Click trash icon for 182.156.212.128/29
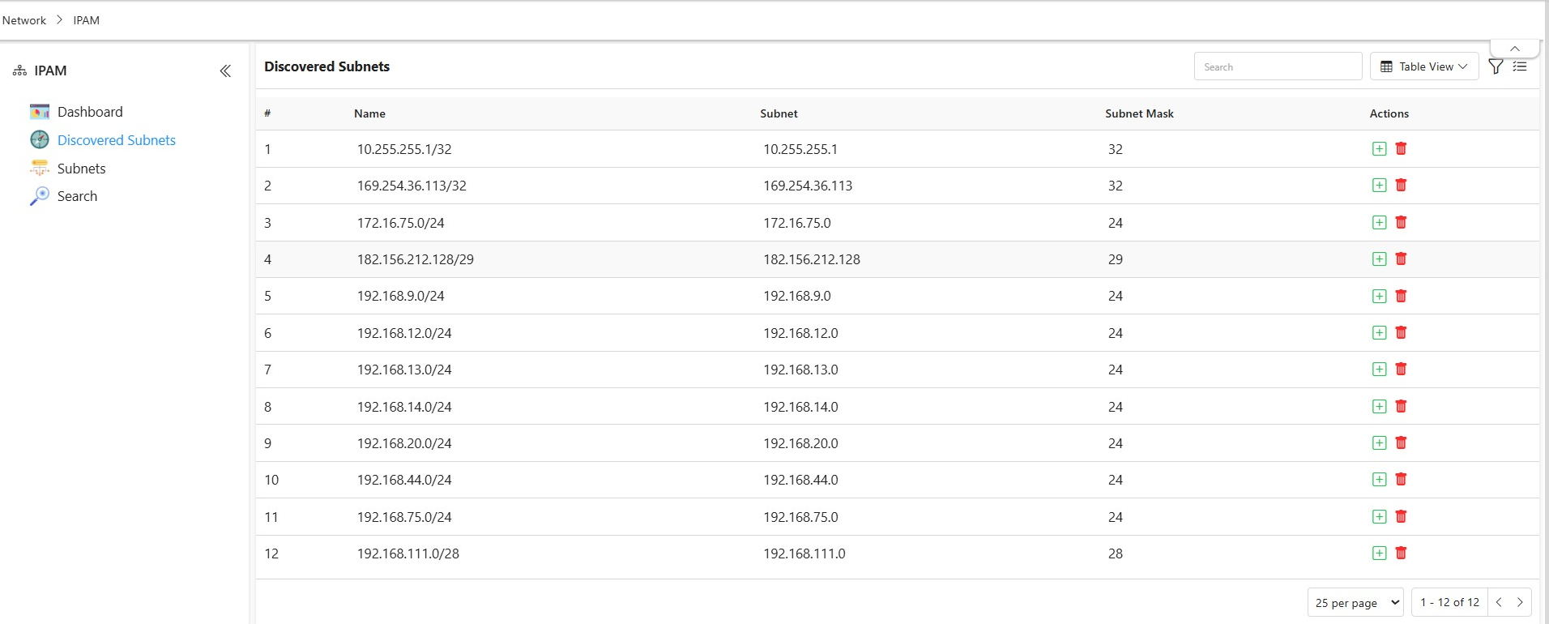1549x624 pixels. point(1401,259)
